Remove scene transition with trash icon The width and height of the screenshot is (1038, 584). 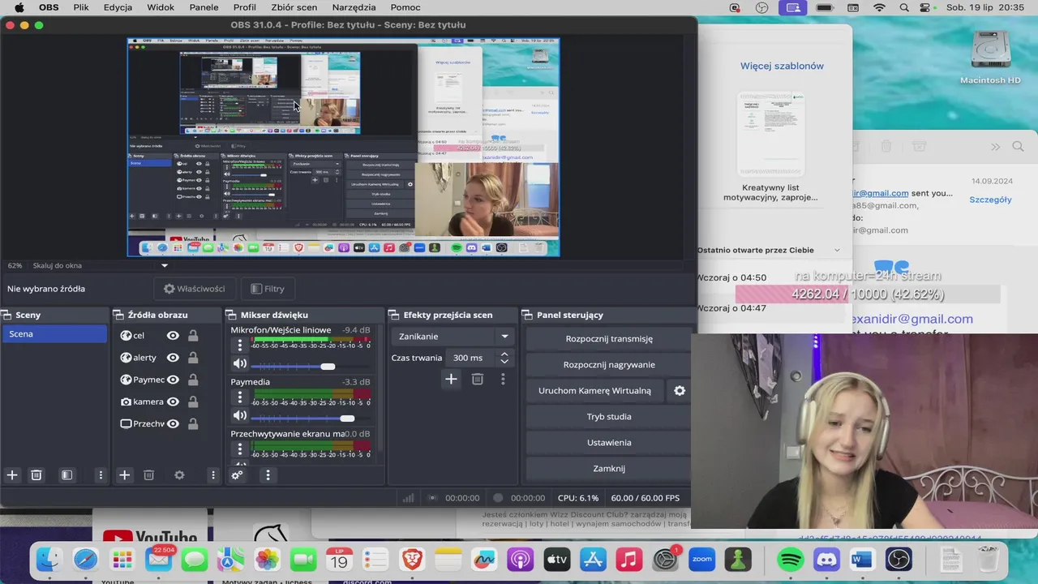(x=478, y=379)
